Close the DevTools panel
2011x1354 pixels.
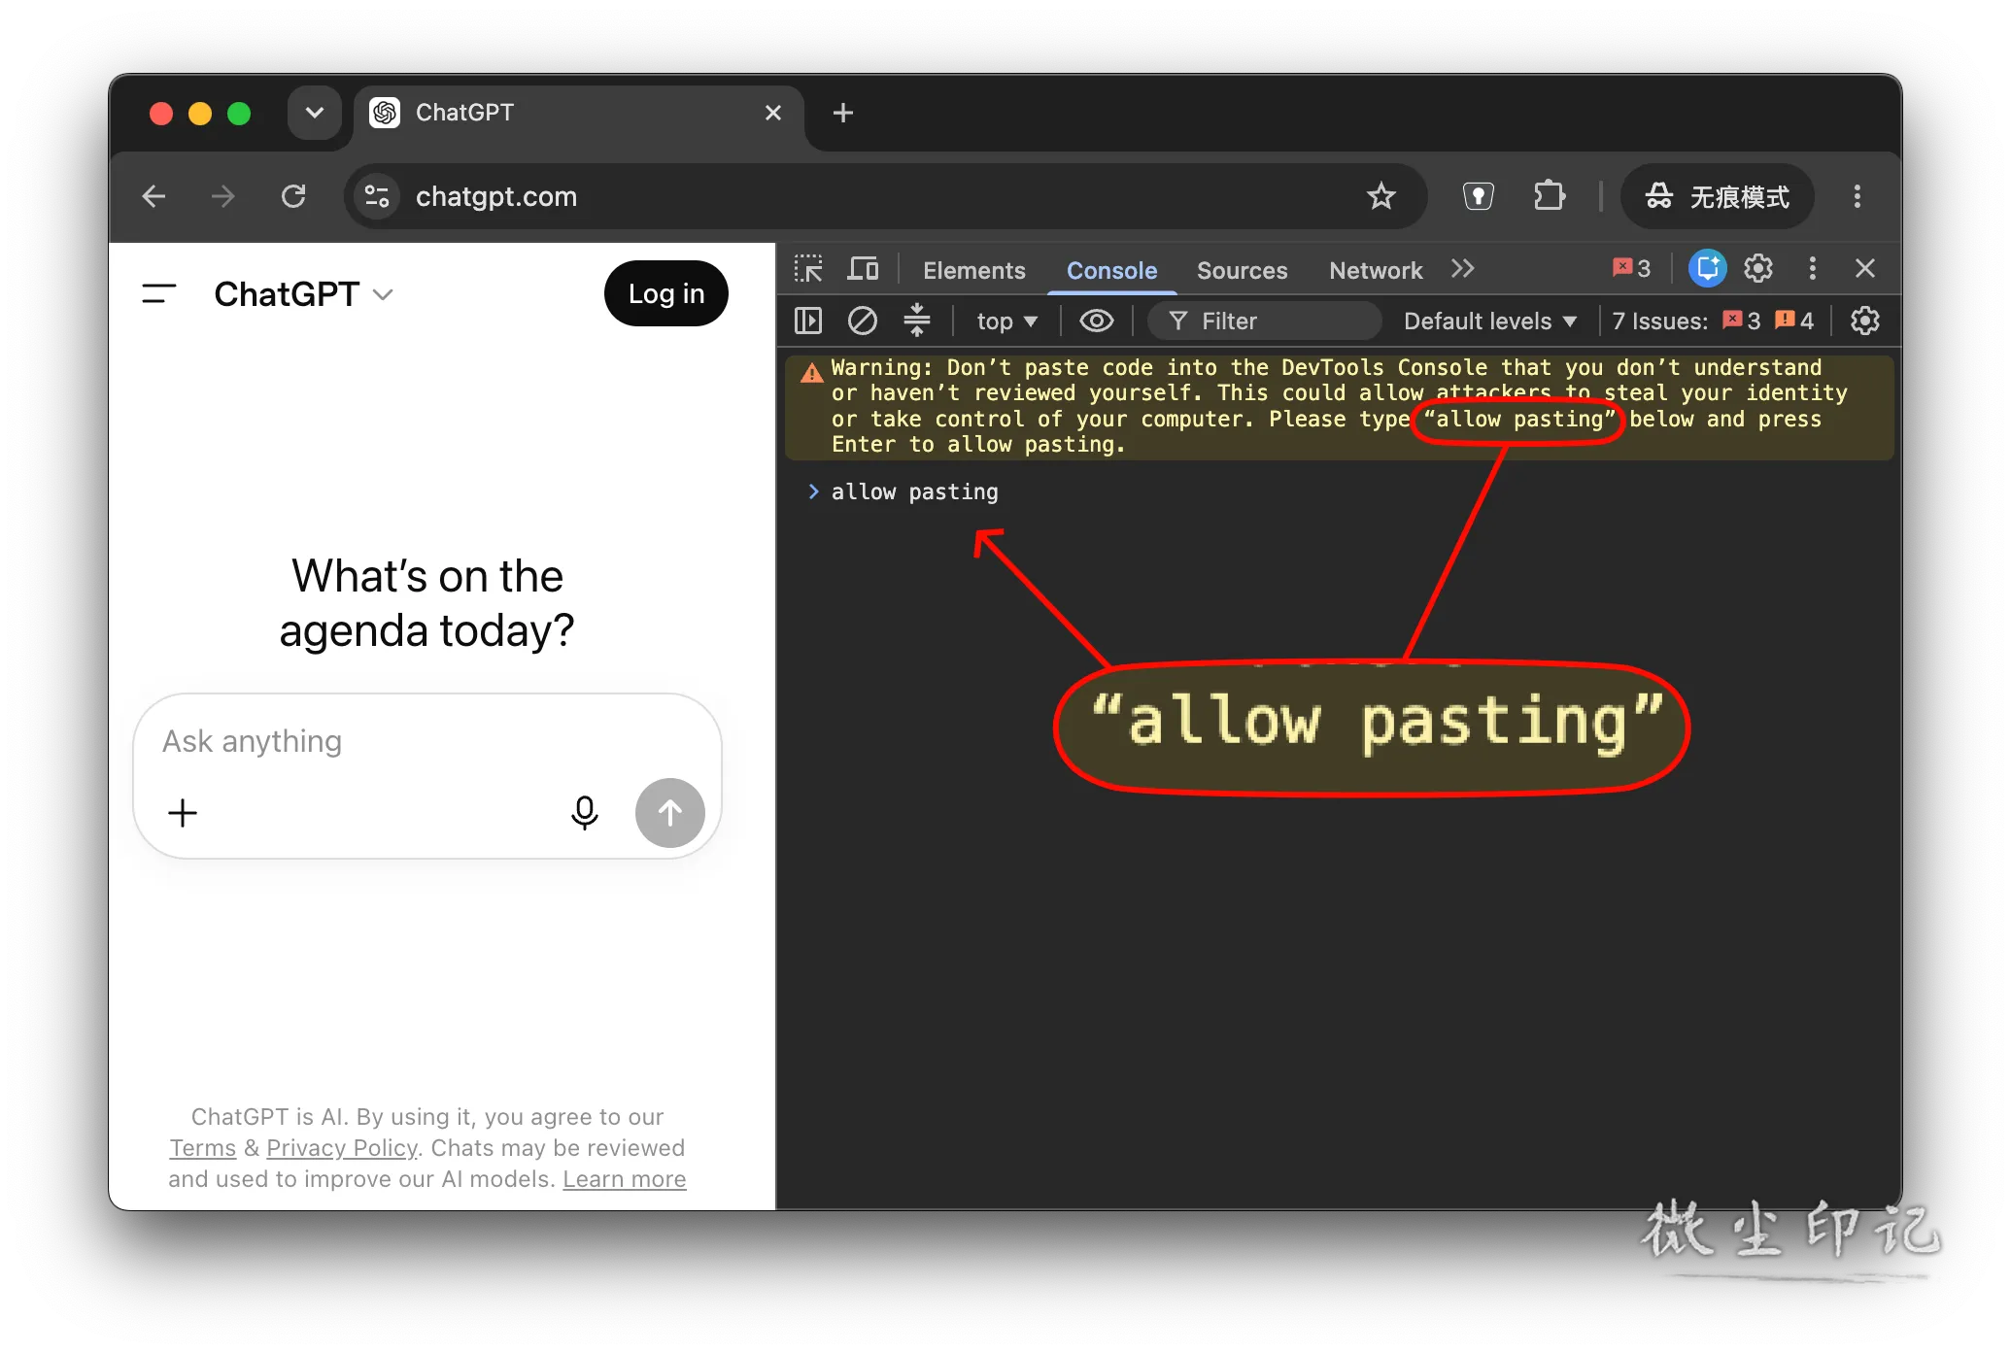tap(1865, 269)
